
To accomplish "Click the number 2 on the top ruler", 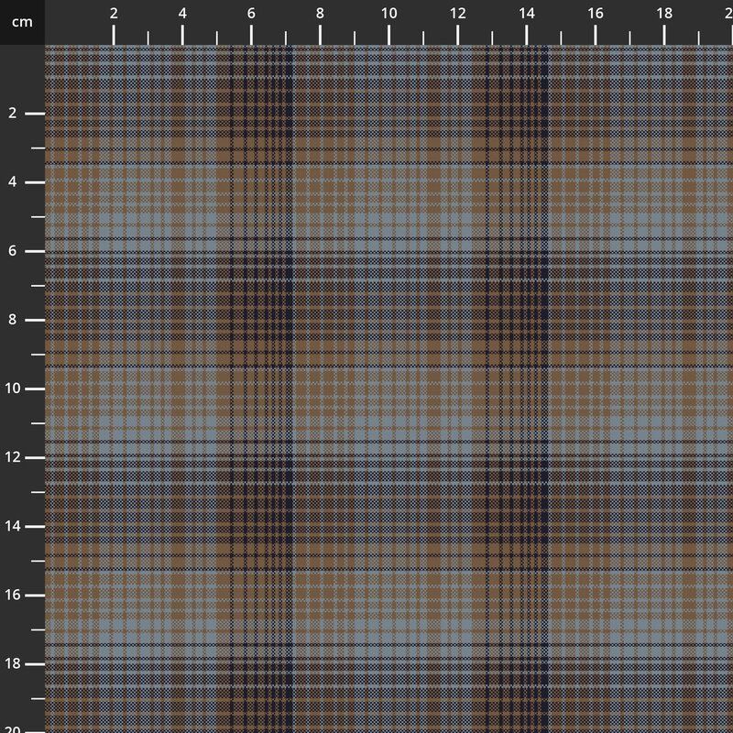I will pyautogui.click(x=114, y=15).
